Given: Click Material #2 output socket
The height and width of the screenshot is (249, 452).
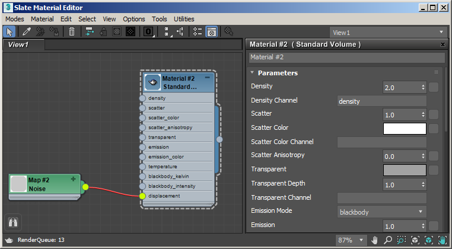Looking at the screenshot, I should coord(219,139).
